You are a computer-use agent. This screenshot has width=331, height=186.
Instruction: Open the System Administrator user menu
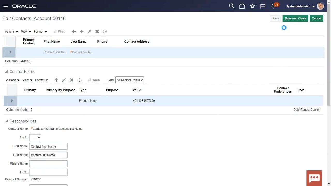301,6
